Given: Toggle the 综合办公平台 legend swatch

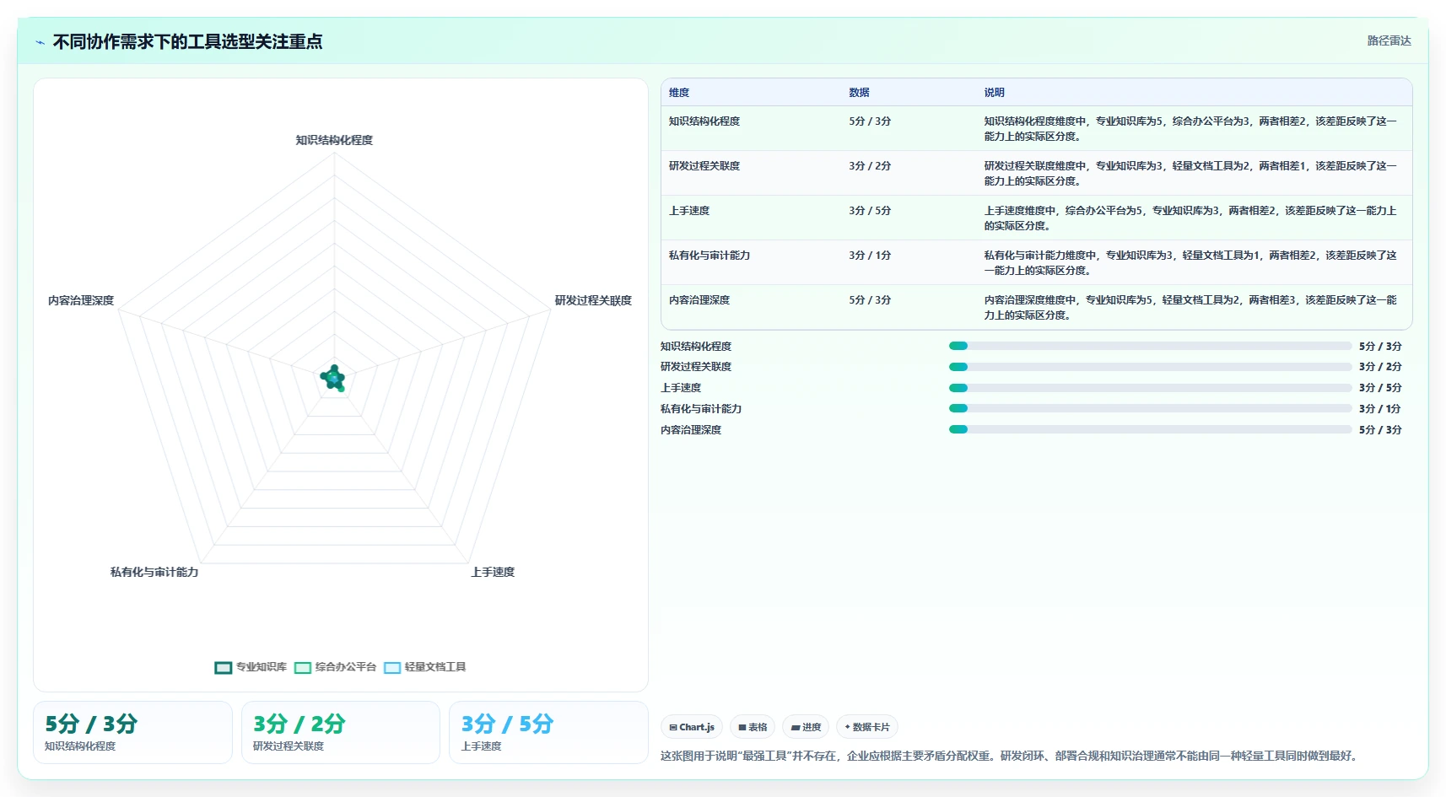Looking at the screenshot, I should coord(303,667).
